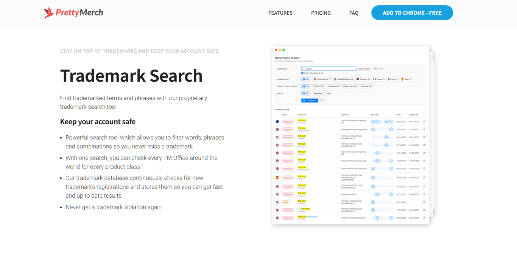Click the Spain flag in row filed 09/05/2008
The image size is (517, 254).
click(x=277, y=177)
